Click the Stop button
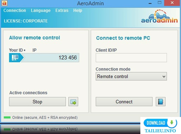This screenshot has height=134, width=181. (38, 102)
